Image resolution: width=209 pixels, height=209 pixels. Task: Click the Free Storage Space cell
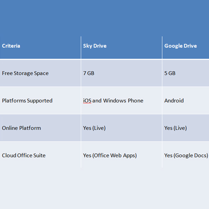pyautogui.click(x=40, y=73)
